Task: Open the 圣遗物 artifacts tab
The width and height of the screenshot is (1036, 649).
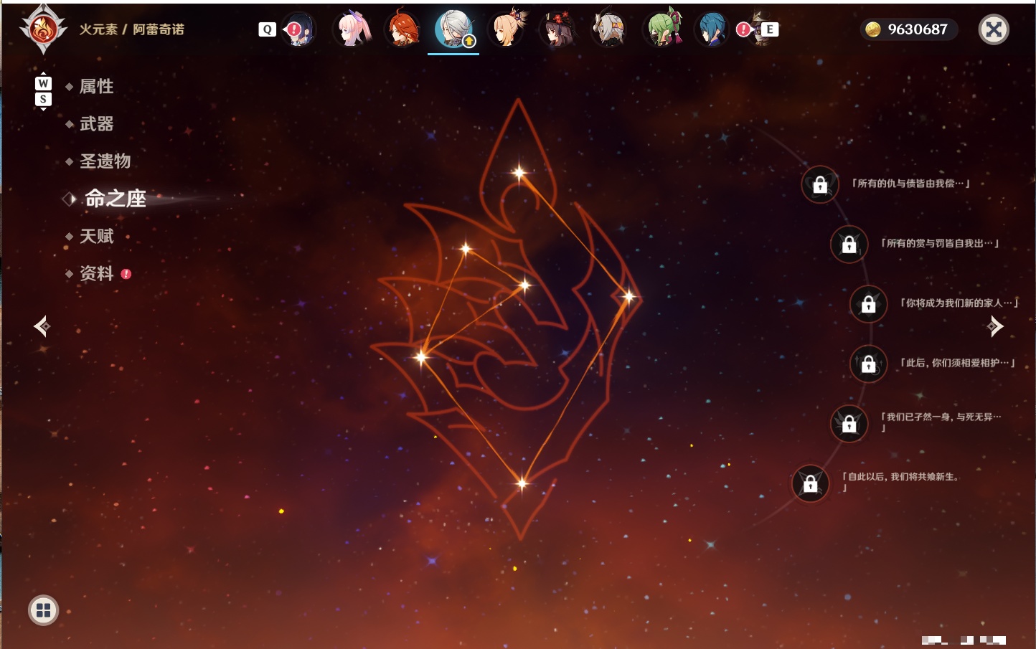Action: [105, 161]
